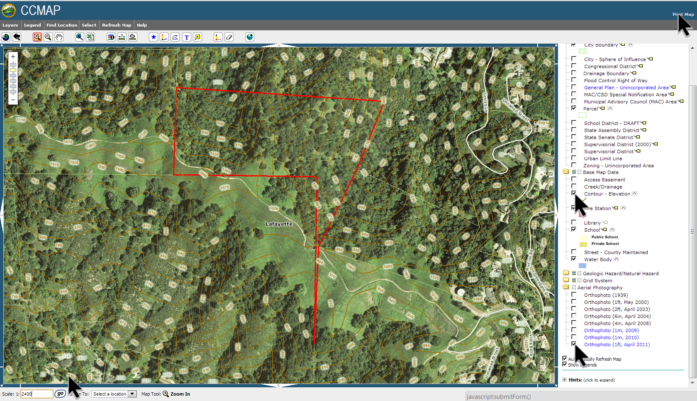697x401 pixels.
Task: Click the full extent globe icon
Action: click(x=6, y=37)
